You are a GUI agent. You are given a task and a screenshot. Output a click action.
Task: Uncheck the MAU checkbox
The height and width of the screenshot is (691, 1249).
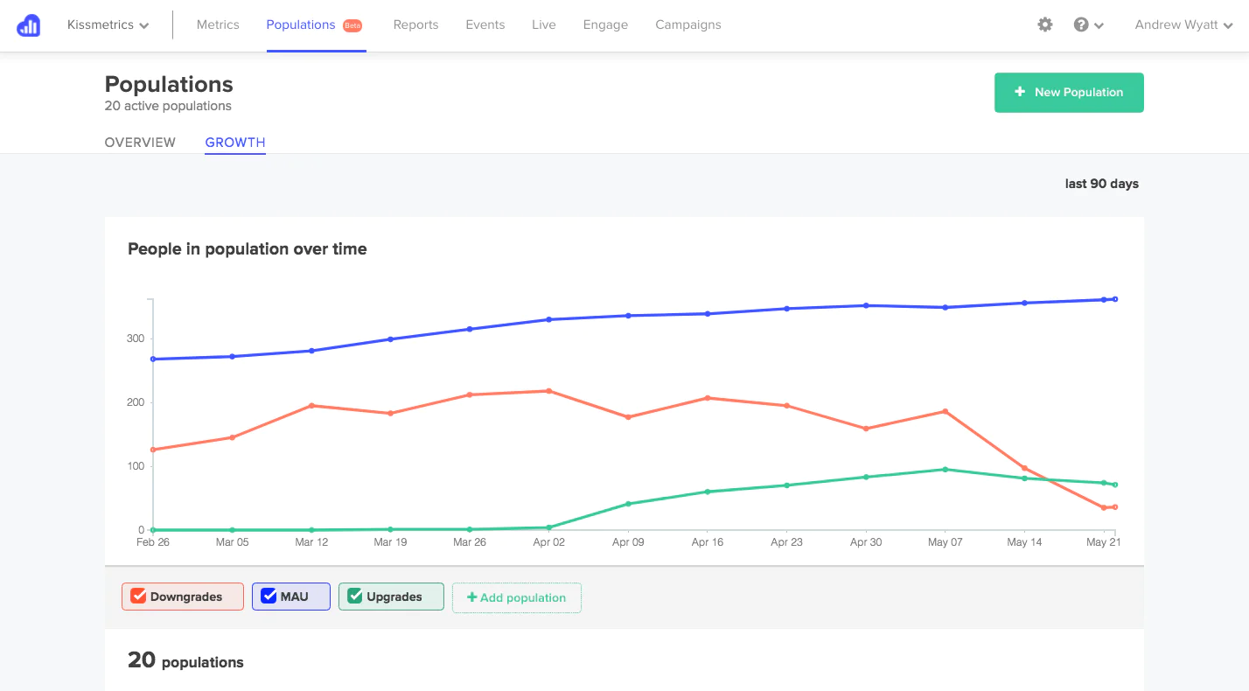point(269,597)
